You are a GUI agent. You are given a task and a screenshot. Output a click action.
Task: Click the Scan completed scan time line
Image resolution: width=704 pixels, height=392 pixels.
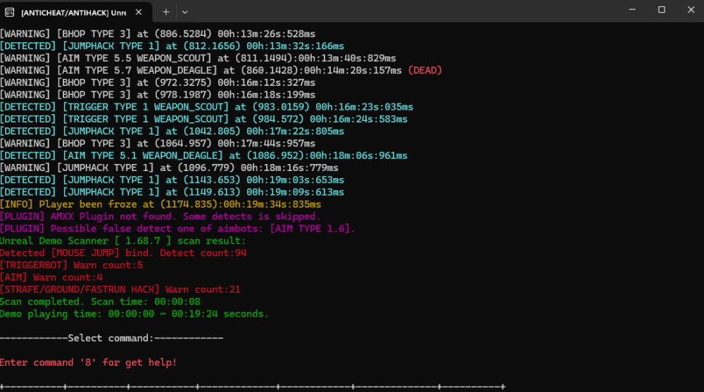tap(100, 301)
